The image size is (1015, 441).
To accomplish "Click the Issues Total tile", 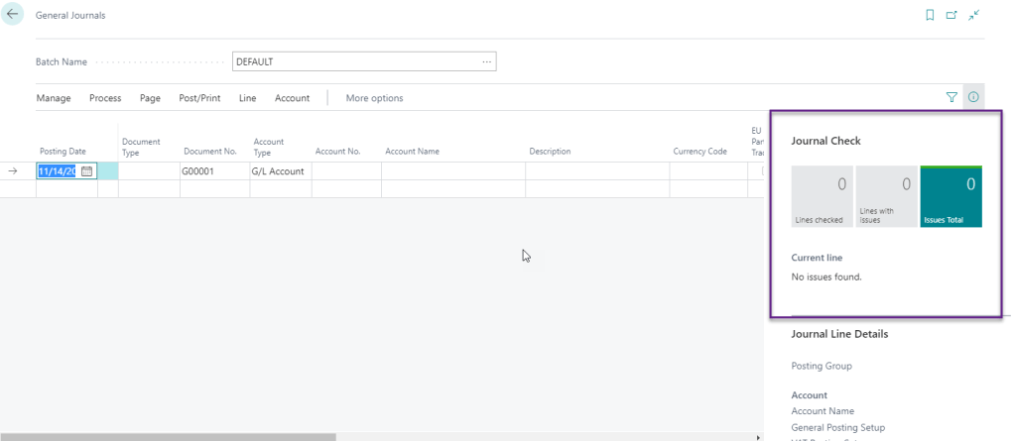I will (951, 197).
